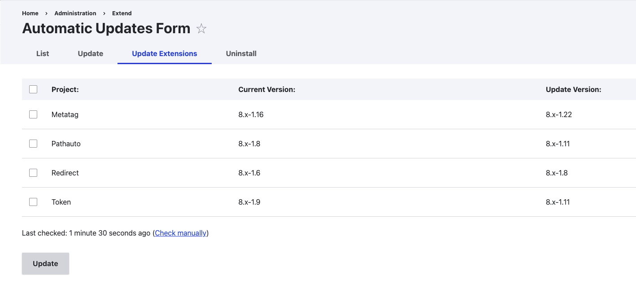636x302 pixels.
Task: Click the Update Version column header
Action: coord(574,89)
